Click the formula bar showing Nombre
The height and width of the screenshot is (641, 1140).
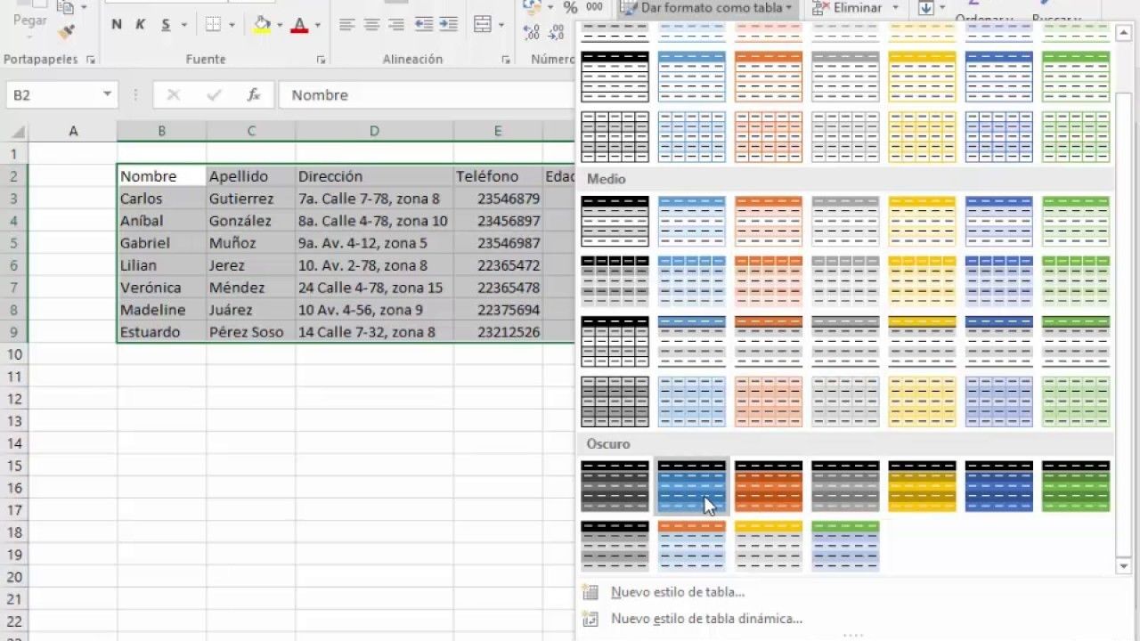click(x=427, y=94)
